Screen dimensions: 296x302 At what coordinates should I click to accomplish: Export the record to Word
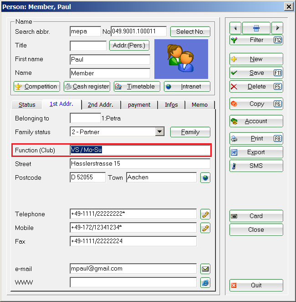[256, 152]
